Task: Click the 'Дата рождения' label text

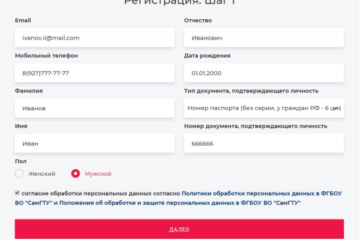Action: [207, 56]
